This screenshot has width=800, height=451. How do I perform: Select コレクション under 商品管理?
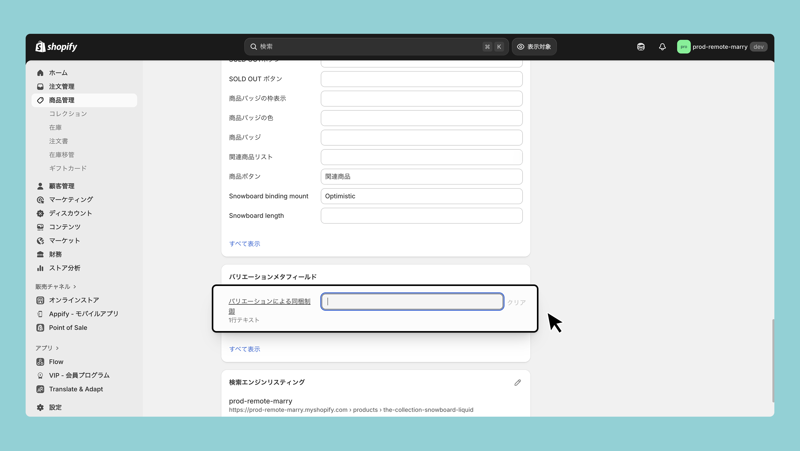click(x=68, y=114)
